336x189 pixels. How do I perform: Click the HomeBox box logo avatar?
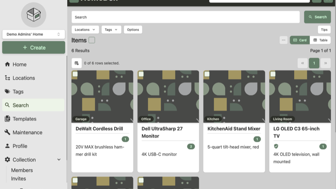click(x=34, y=15)
